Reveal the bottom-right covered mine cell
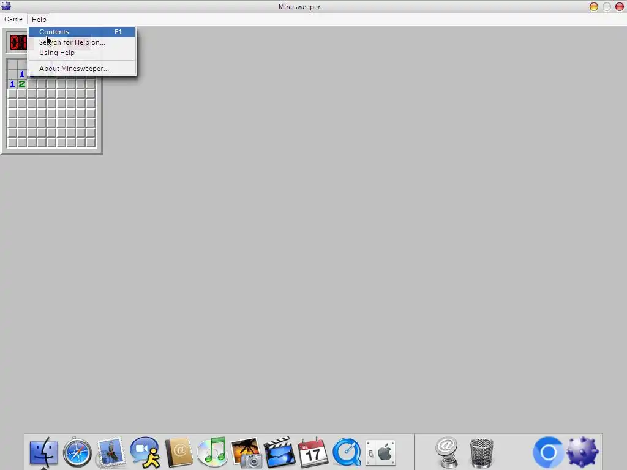The height and width of the screenshot is (470, 627). point(91,142)
